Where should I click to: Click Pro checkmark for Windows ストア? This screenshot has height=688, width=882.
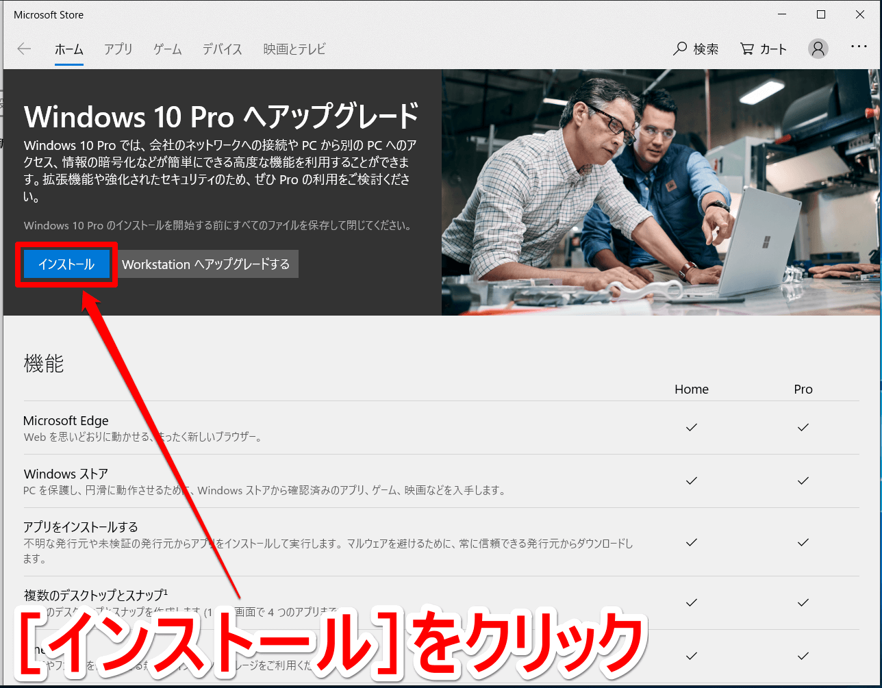(803, 481)
